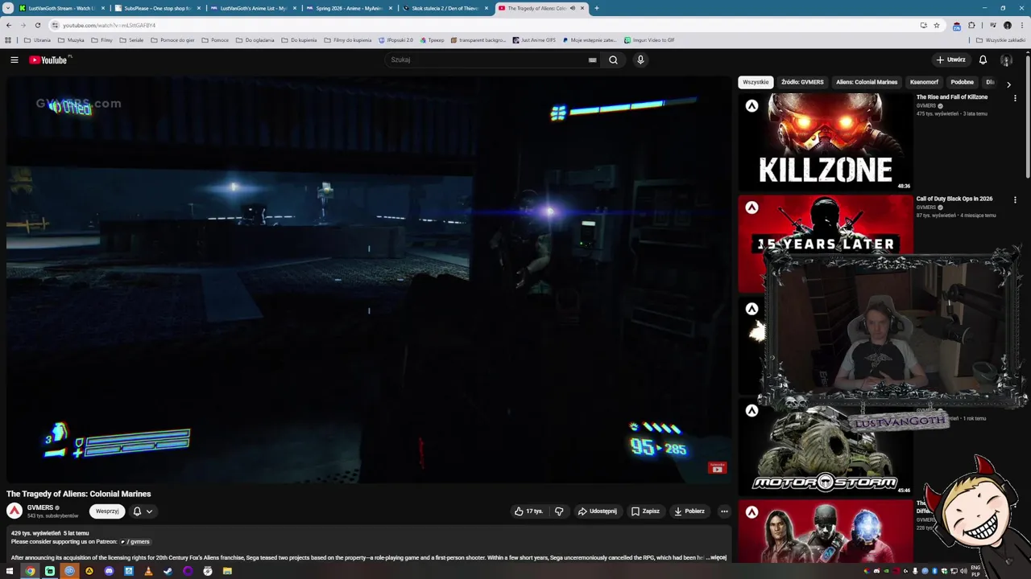This screenshot has width=1031, height=579.
Task: Open the Ubrania bookmarks folder
Action: click(37, 40)
